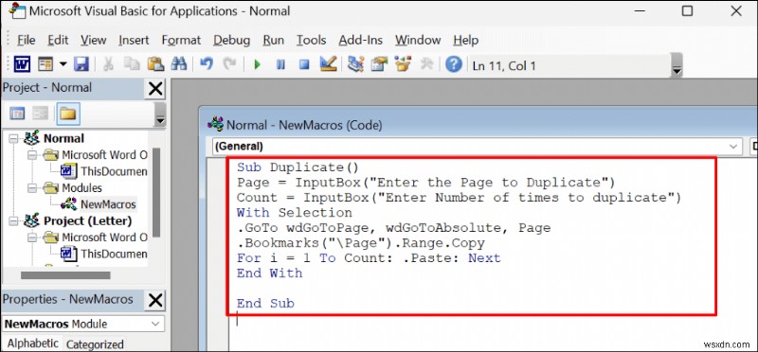Click the Project toolbar overflow arrow
The image size is (758, 352).
coord(159,115)
